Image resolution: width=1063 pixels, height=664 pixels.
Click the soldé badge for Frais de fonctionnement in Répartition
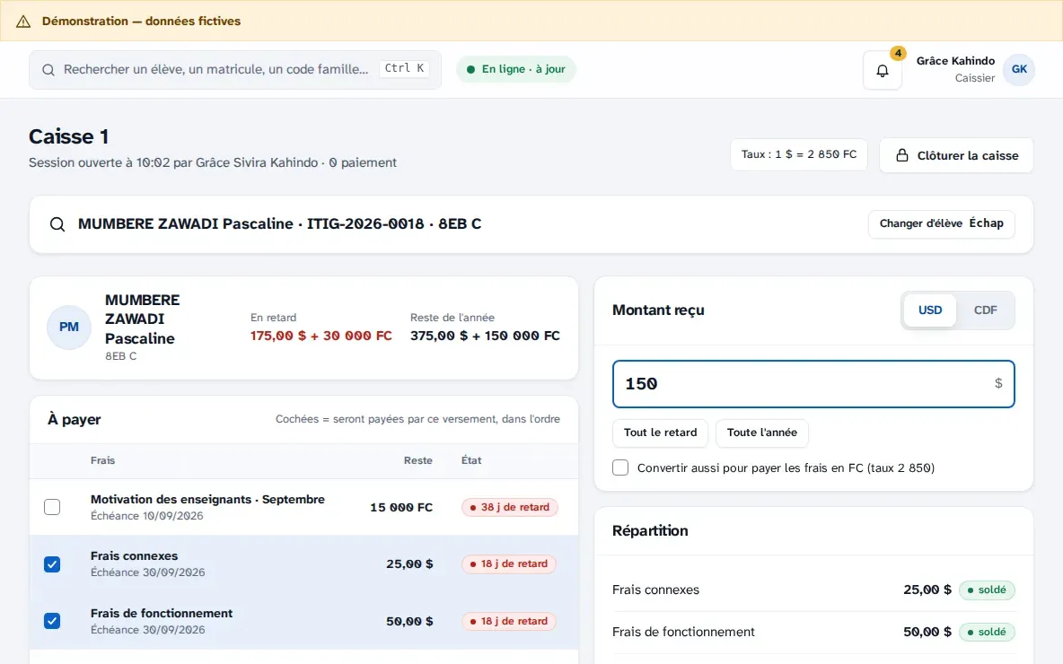click(x=987, y=633)
